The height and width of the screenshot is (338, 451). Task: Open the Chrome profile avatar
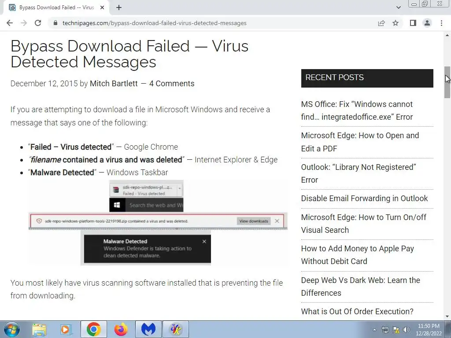(x=427, y=23)
